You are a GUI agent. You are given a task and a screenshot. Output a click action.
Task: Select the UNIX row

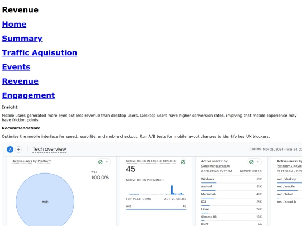click(x=232, y=224)
